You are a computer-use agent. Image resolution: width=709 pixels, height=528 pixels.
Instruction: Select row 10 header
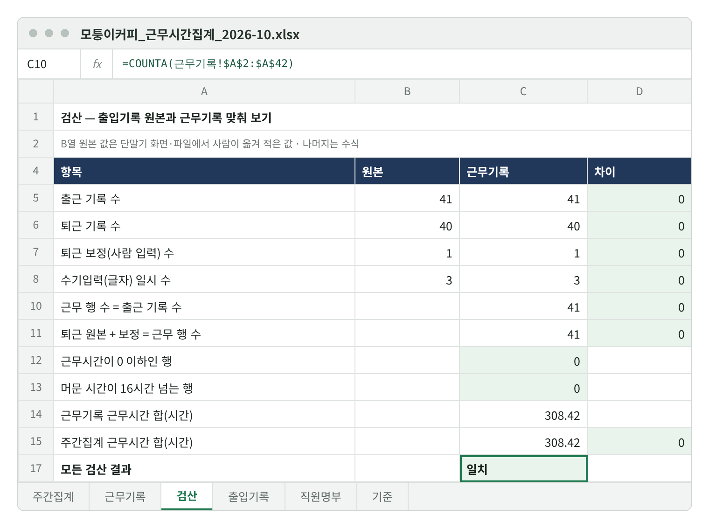point(36,306)
